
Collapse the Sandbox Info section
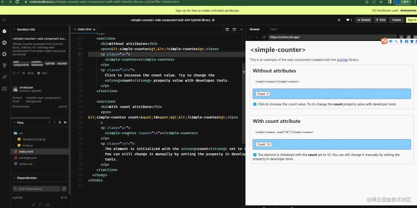point(14,29)
